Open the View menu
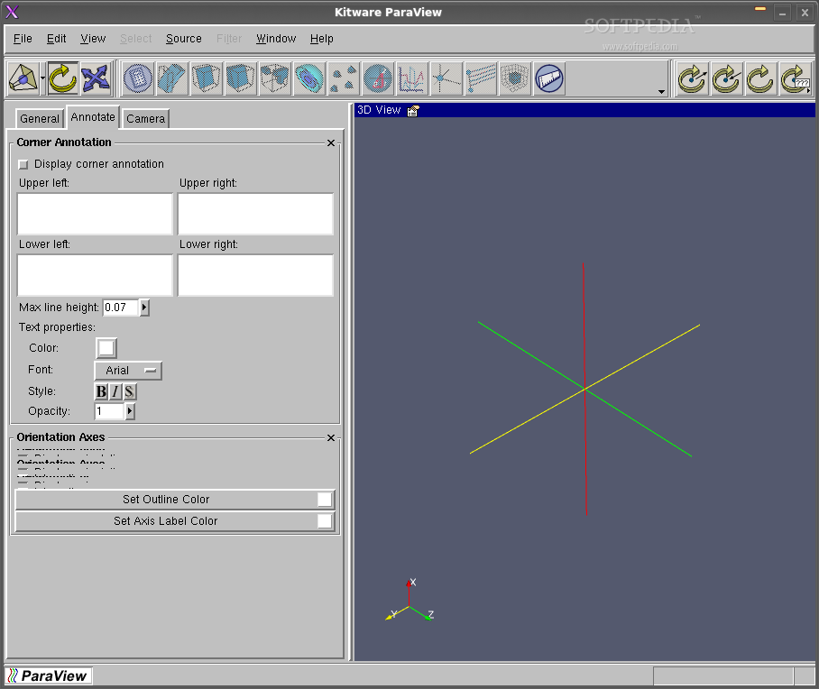819x689 pixels. pos(93,39)
